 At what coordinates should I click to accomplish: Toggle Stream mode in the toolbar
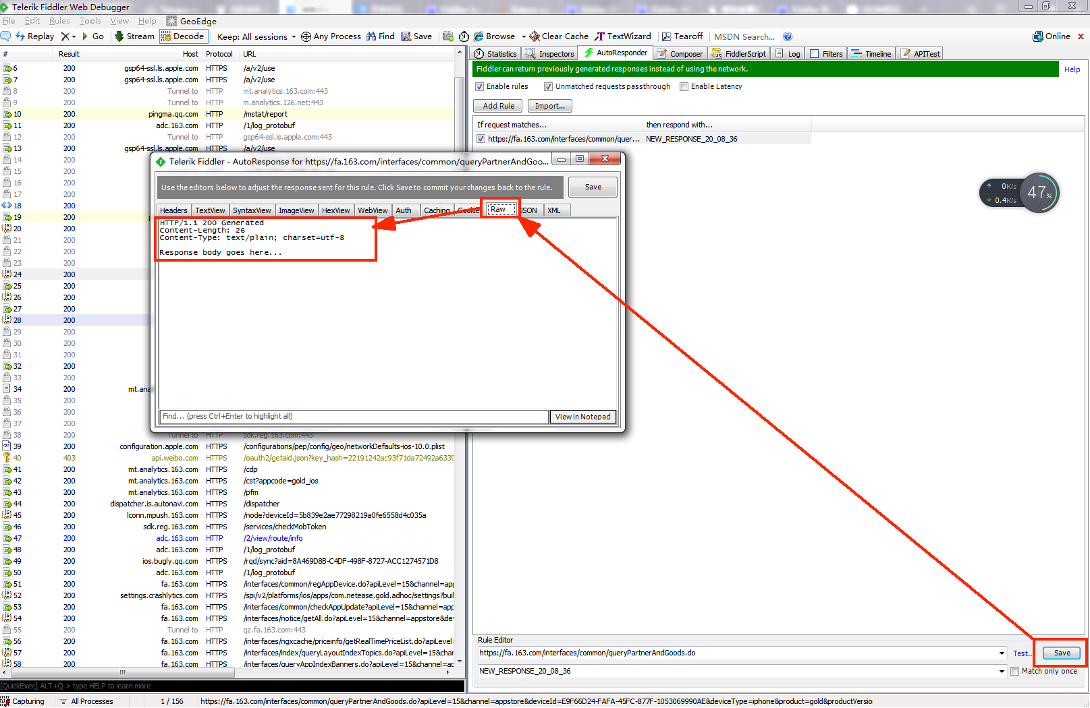tap(134, 36)
